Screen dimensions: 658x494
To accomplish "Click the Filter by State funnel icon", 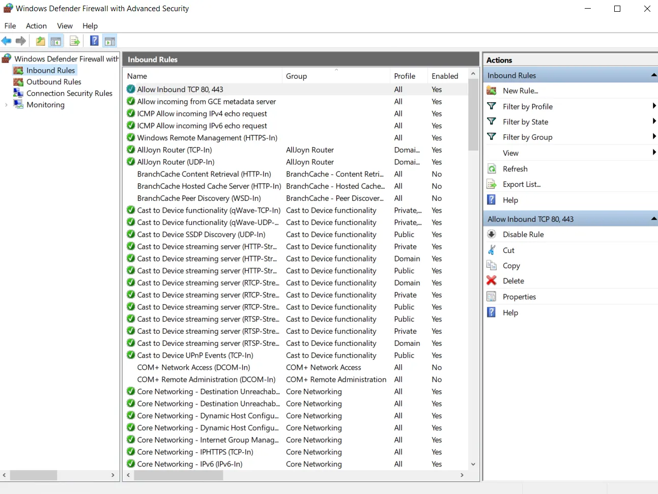I will [x=491, y=122].
